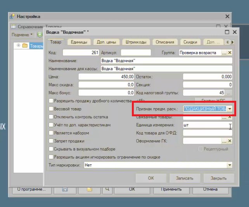Viewport: 249px width, 207px height.
Task: Click О программе... in Настройка window
Action: point(31,190)
